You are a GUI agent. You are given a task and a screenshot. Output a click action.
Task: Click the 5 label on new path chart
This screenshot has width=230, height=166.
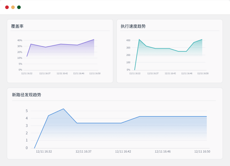[27, 111]
